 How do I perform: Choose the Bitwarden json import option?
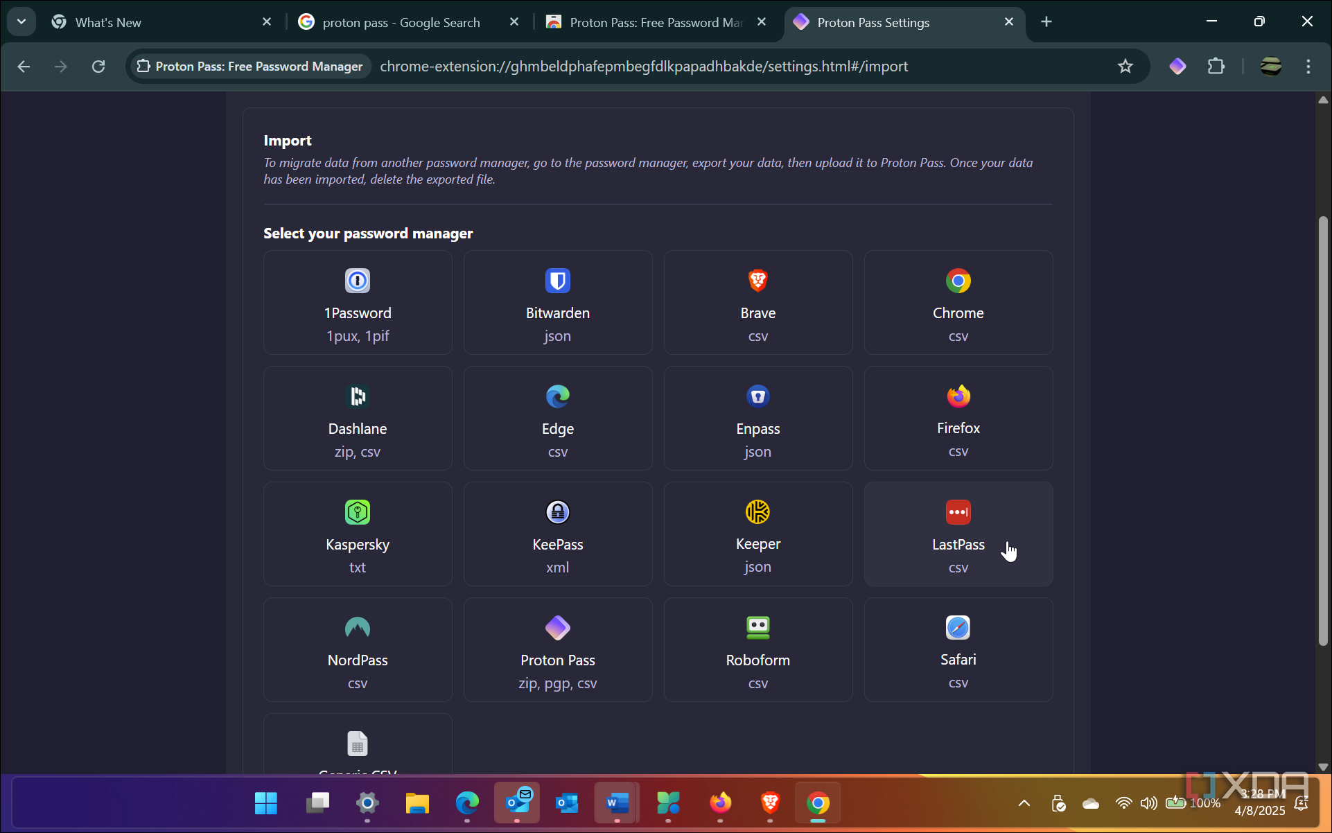tap(558, 303)
